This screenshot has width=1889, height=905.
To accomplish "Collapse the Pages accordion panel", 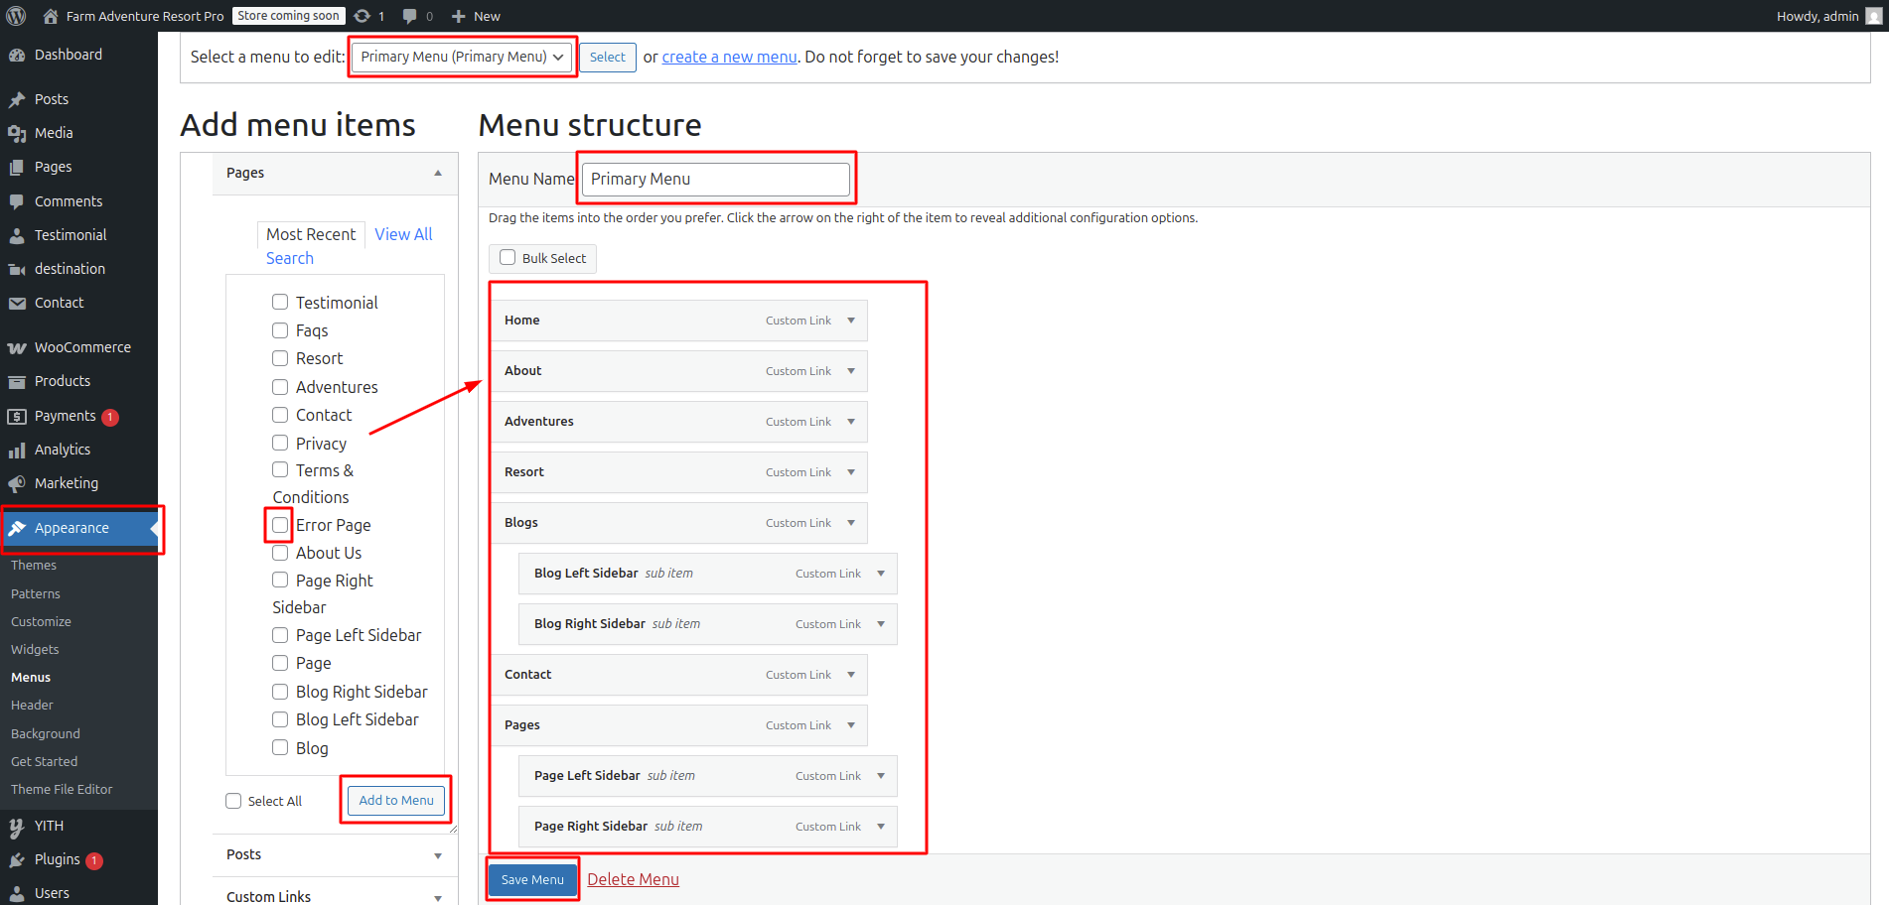I will click(437, 173).
